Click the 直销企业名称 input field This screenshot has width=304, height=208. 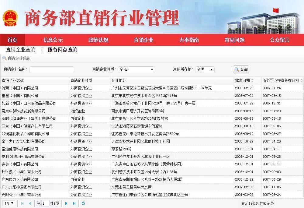coord(51,69)
